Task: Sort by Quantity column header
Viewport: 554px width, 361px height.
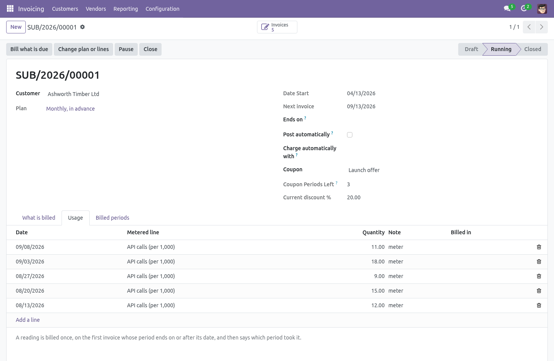Action: click(373, 232)
